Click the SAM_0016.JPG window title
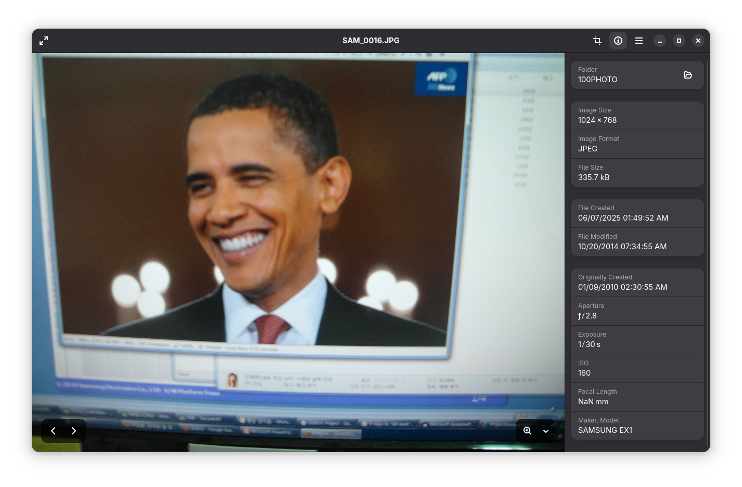The image size is (742, 487). pyautogui.click(x=371, y=41)
